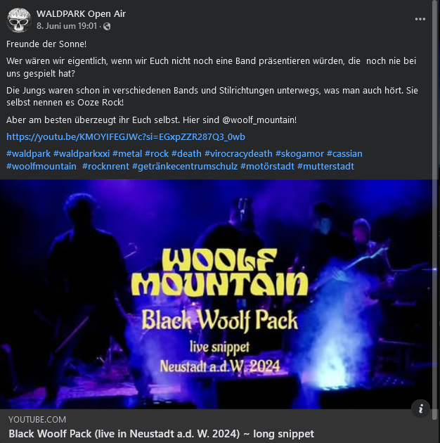
Task: Click the #cassian hashtag
Action: tap(344, 154)
